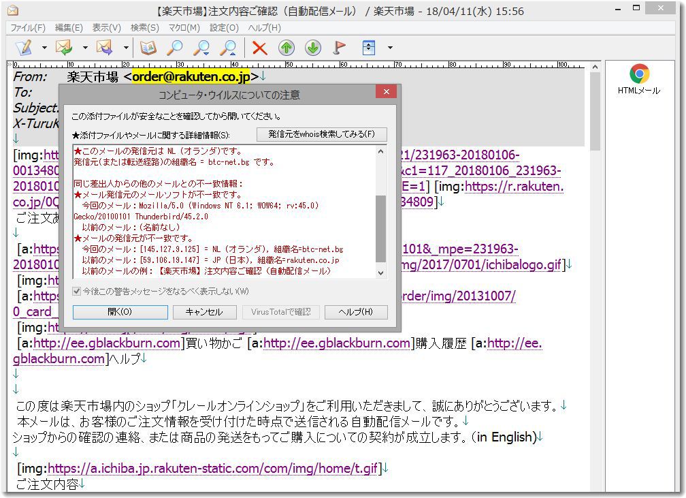Click the forward envelope icon with purple arrow

pyautogui.click(x=105, y=47)
